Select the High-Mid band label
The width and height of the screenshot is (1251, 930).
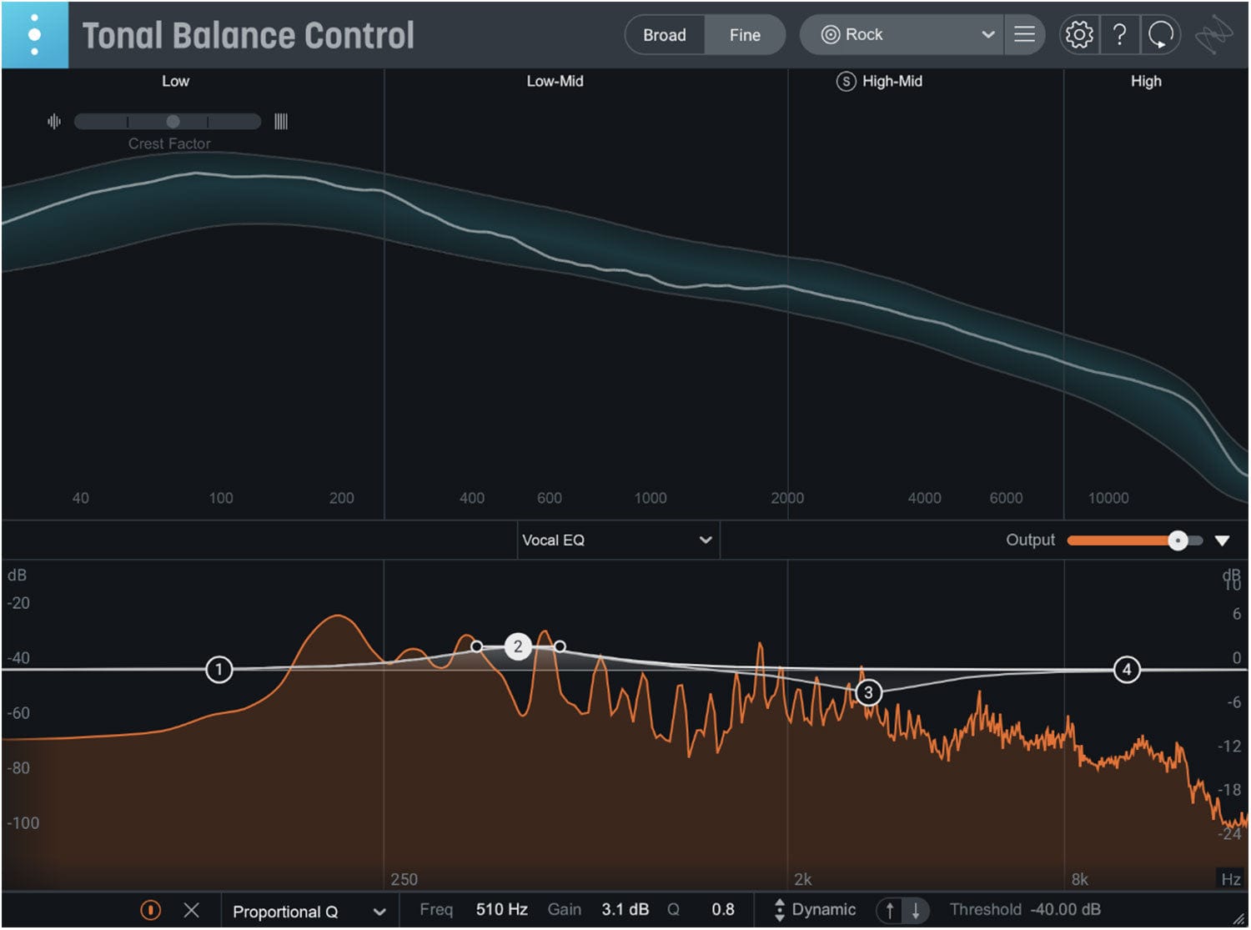(892, 81)
